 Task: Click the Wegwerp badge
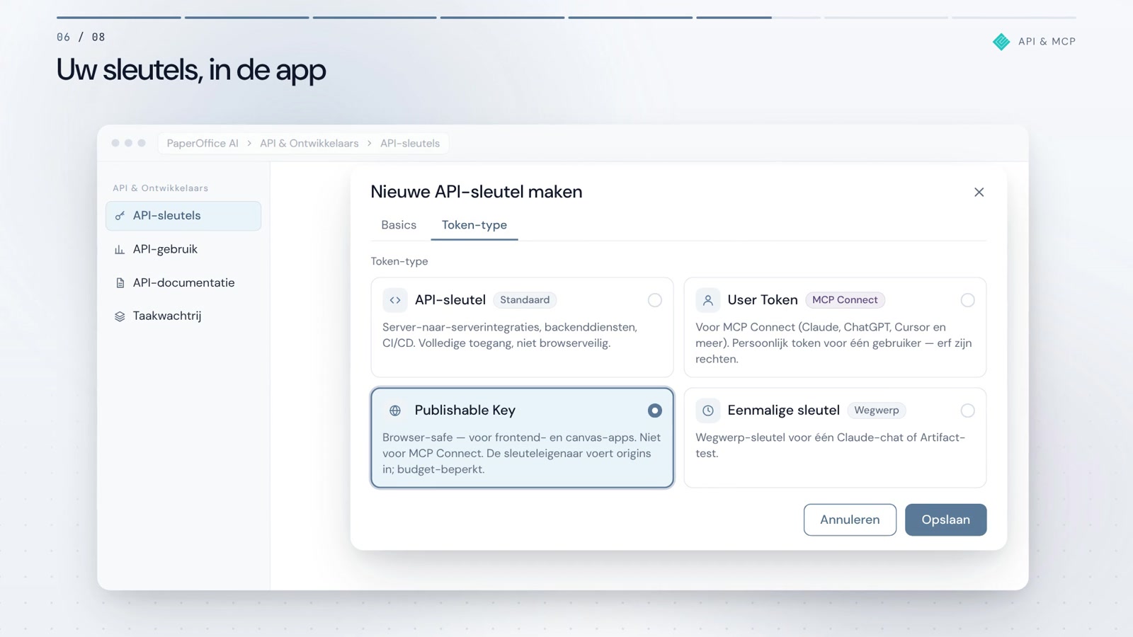[x=877, y=411]
